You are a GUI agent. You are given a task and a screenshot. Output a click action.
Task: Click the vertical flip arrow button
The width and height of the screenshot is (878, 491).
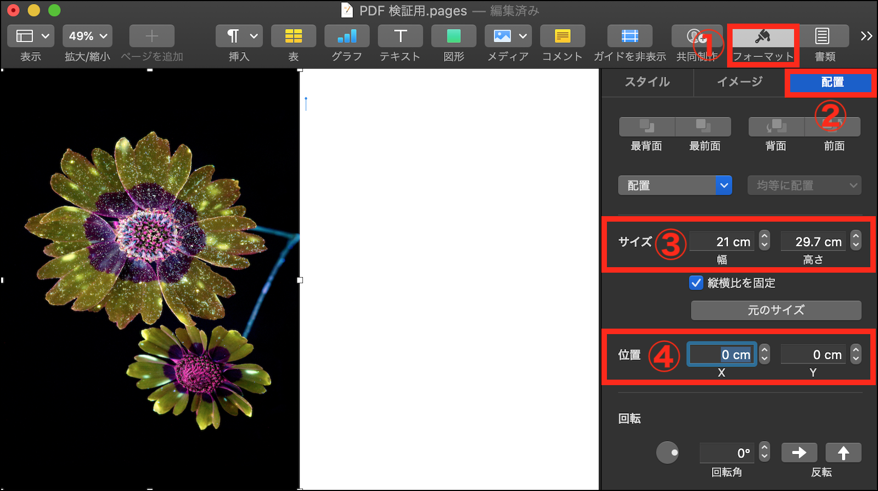843,453
